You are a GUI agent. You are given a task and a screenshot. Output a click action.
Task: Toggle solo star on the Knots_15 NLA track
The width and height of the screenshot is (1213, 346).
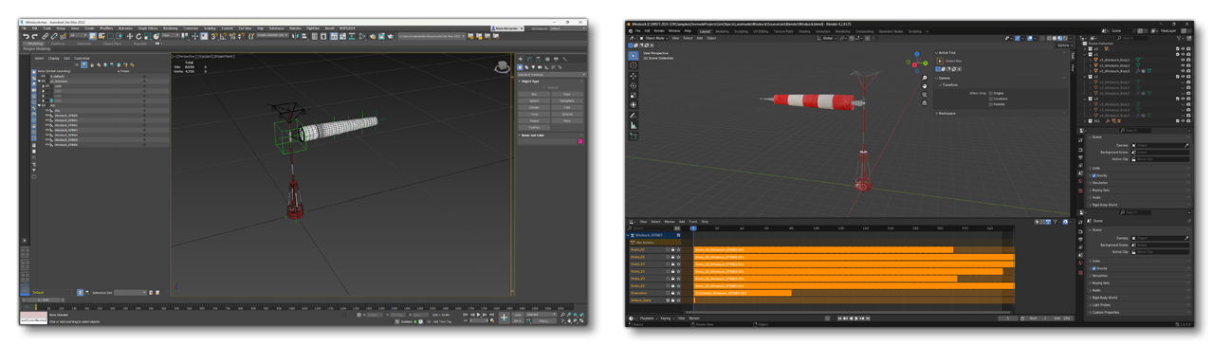[678, 271]
